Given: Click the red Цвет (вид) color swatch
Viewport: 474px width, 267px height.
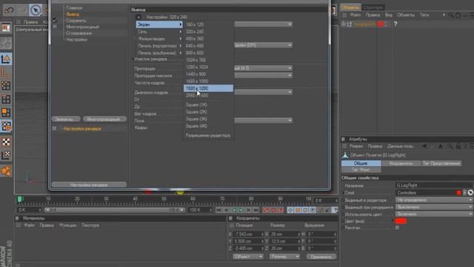Looking at the screenshot, I should [401, 221].
